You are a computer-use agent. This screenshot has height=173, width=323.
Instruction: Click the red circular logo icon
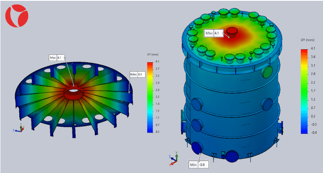[x=17, y=15]
